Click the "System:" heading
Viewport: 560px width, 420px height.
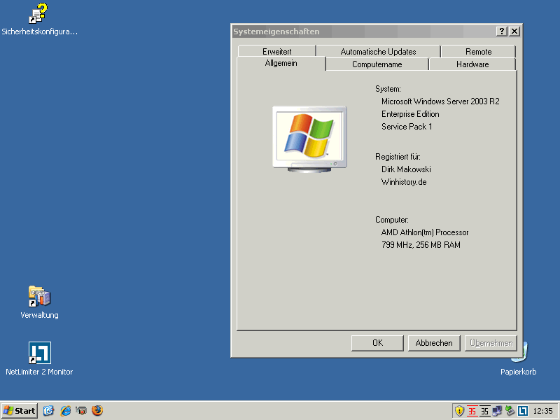388,89
